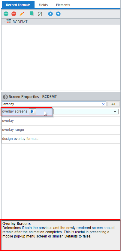Move the record format up with the up arrow icon
The width and height of the screenshot is (121, 251).
(x=50, y=14)
